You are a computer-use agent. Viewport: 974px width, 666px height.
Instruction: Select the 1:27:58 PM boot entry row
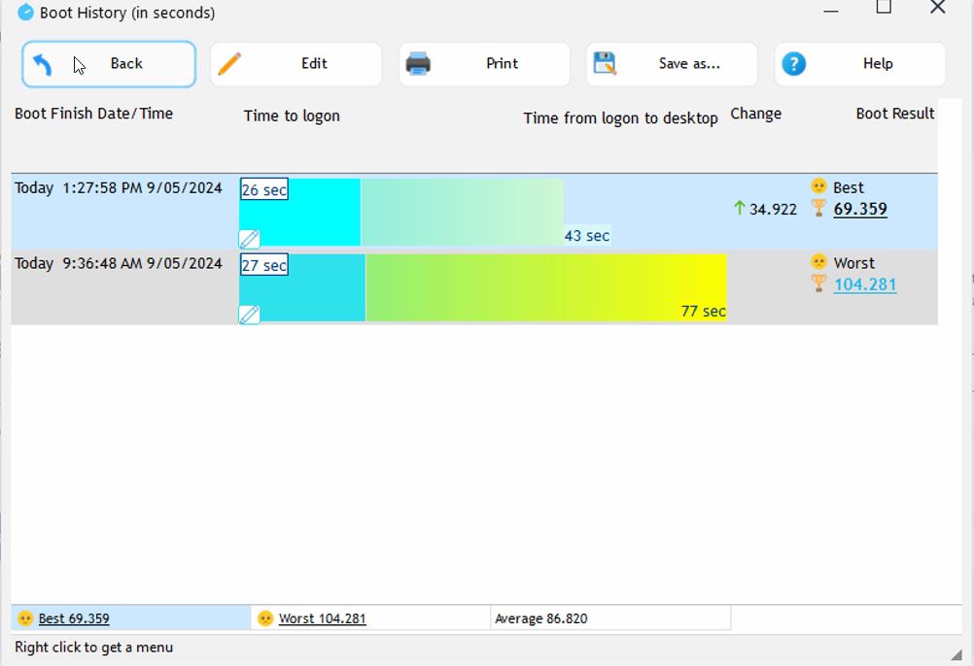click(x=119, y=188)
